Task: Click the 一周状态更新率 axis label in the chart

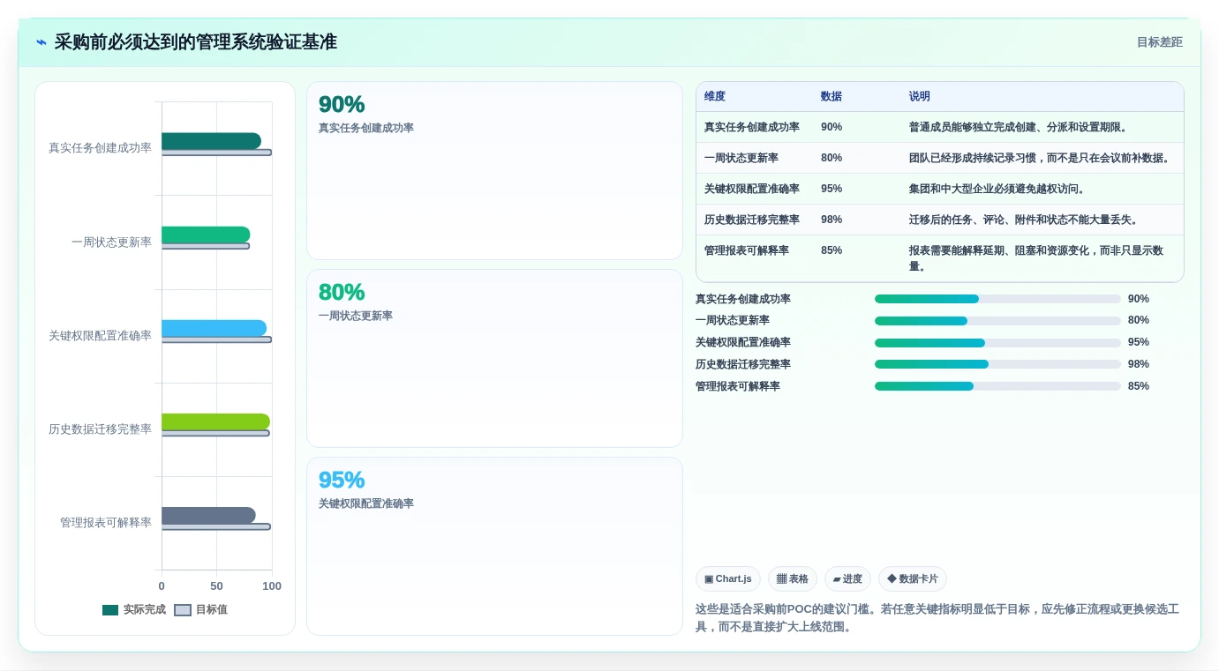Action: pyautogui.click(x=111, y=242)
